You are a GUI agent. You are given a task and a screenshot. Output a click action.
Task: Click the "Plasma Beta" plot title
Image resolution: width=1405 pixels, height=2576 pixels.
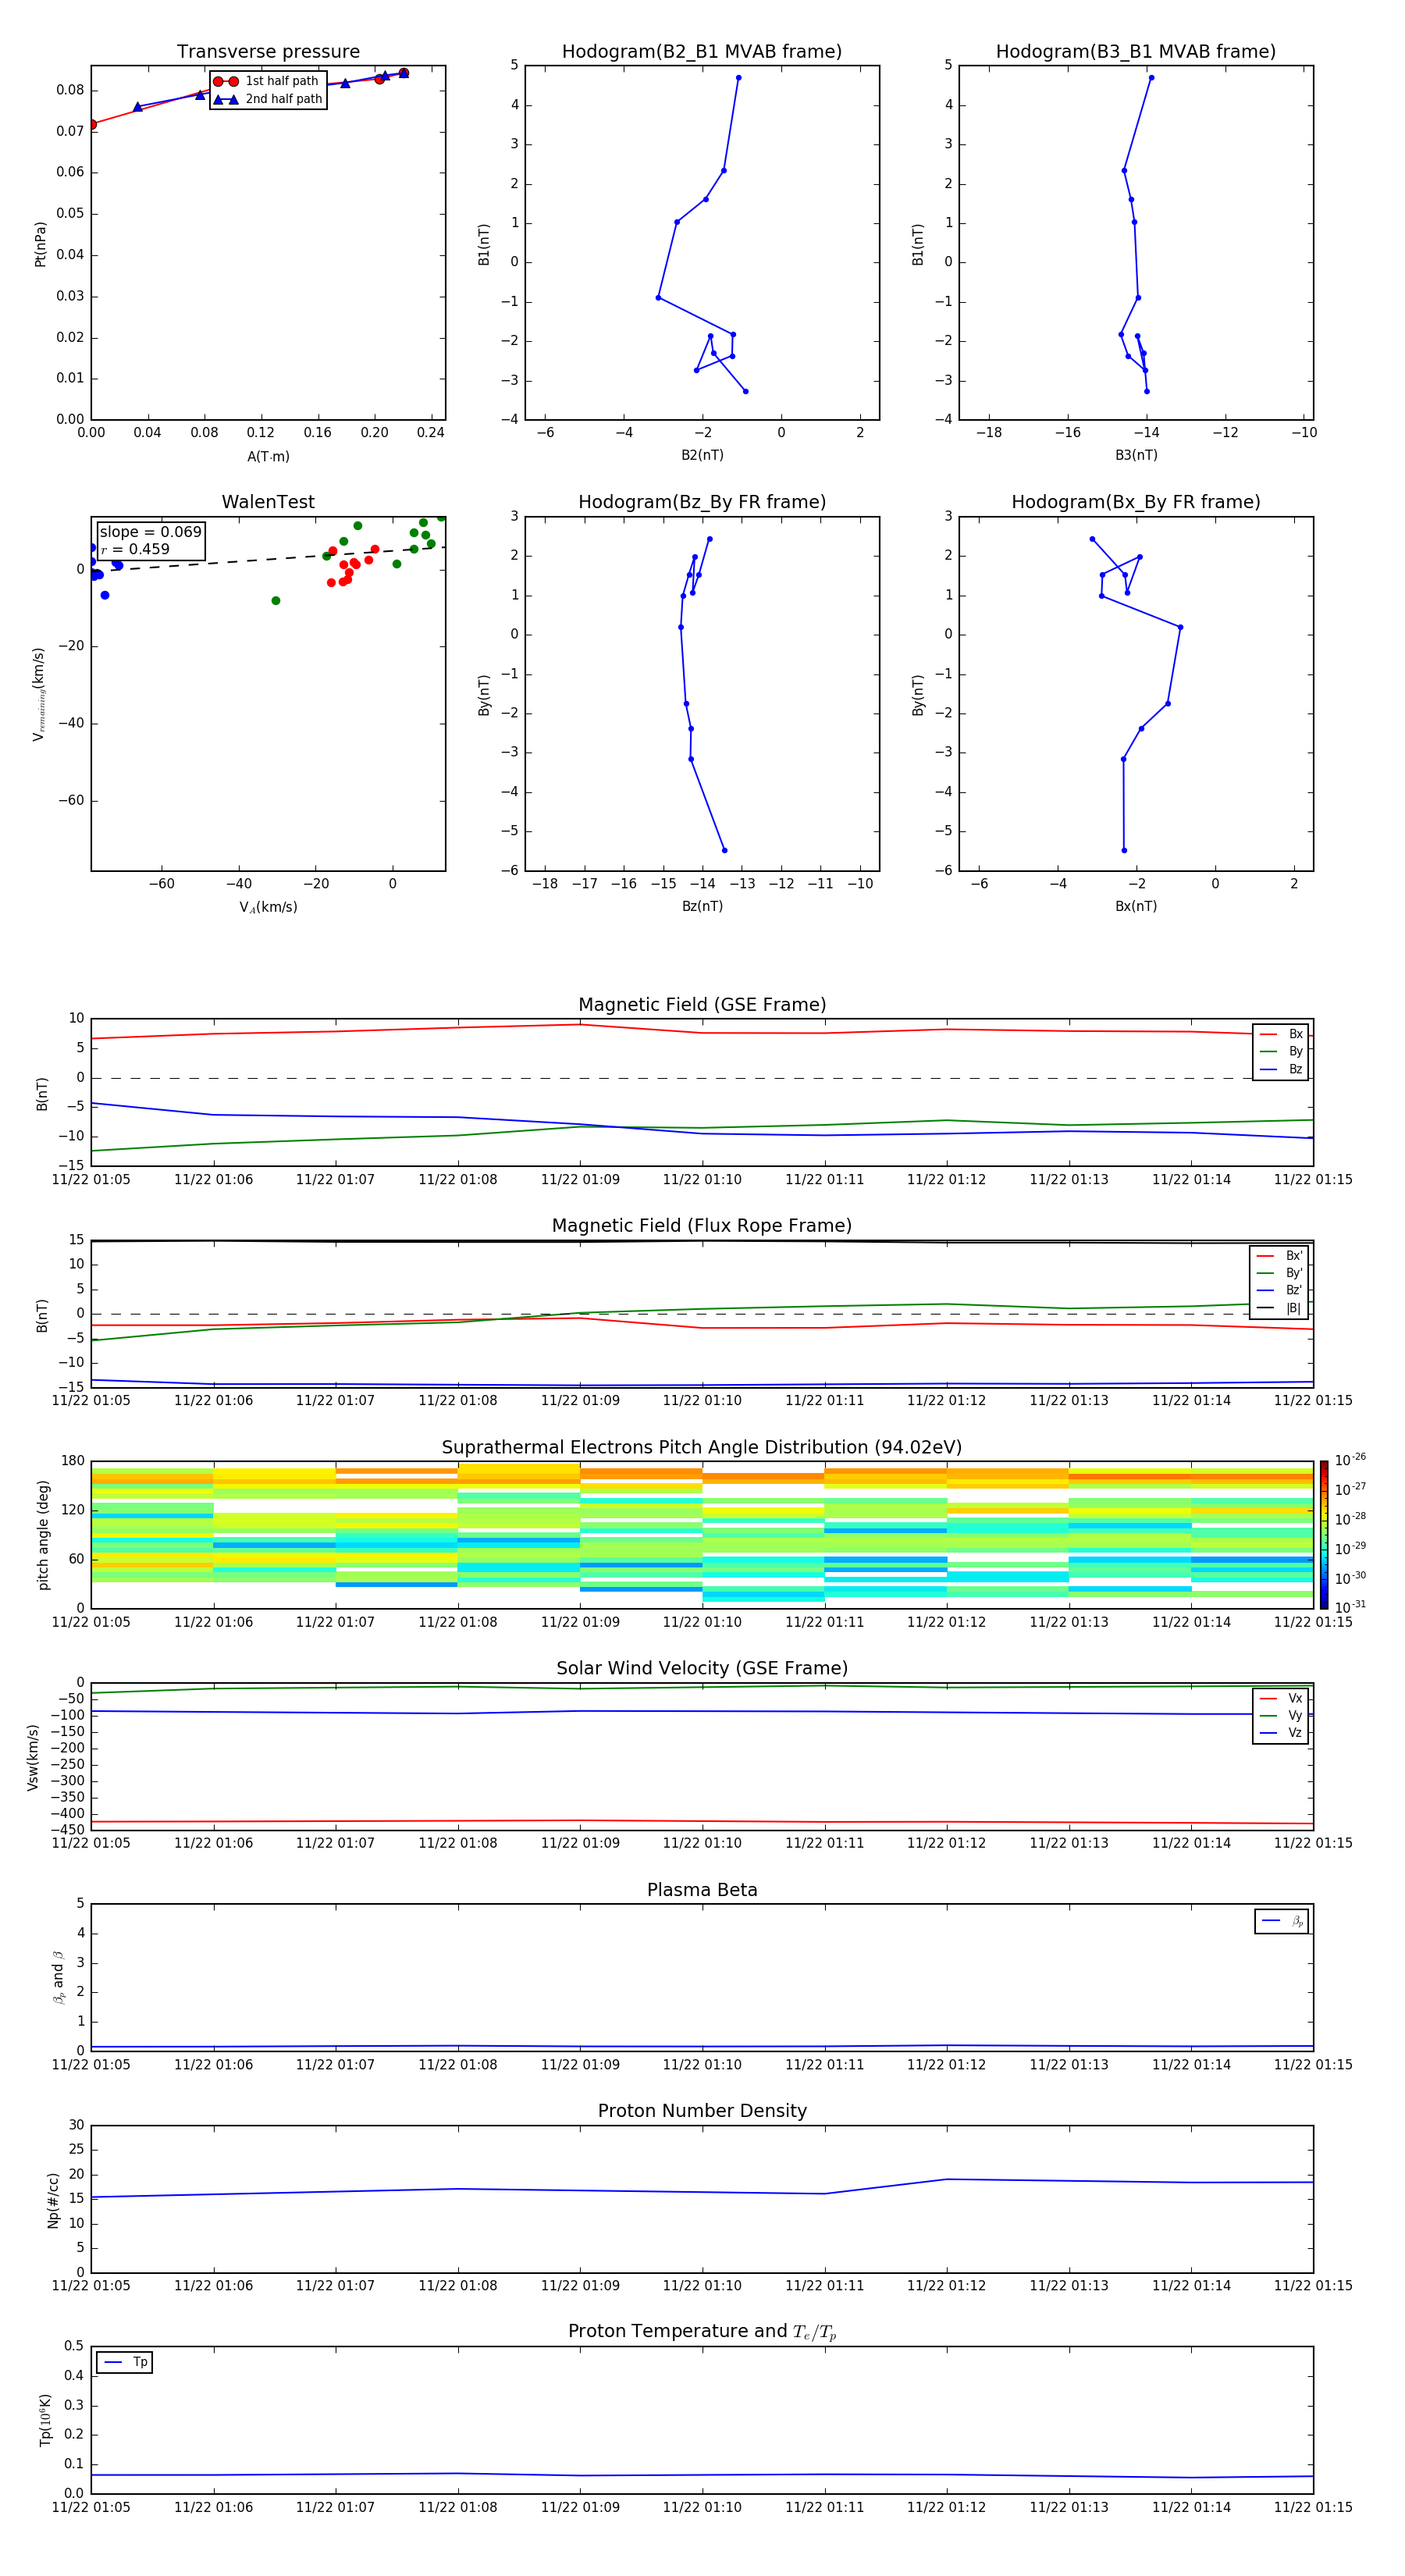tap(702, 1891)
